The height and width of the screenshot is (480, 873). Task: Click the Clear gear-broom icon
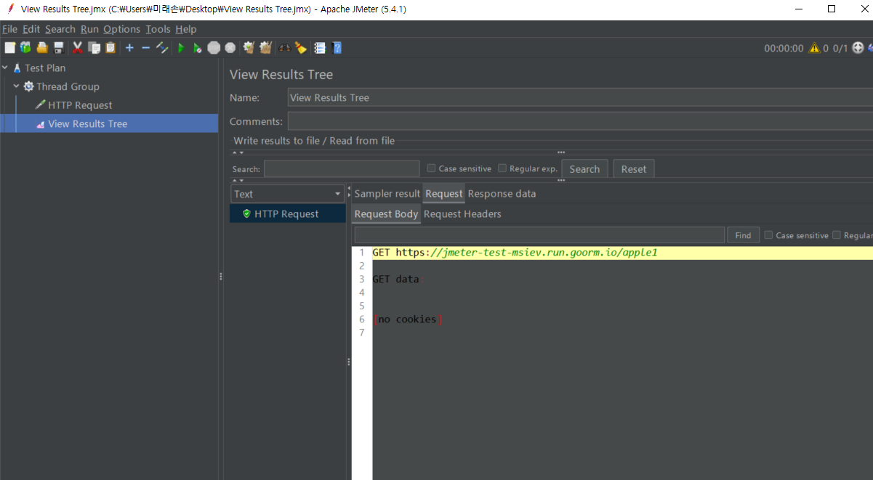tap(249, 48)
